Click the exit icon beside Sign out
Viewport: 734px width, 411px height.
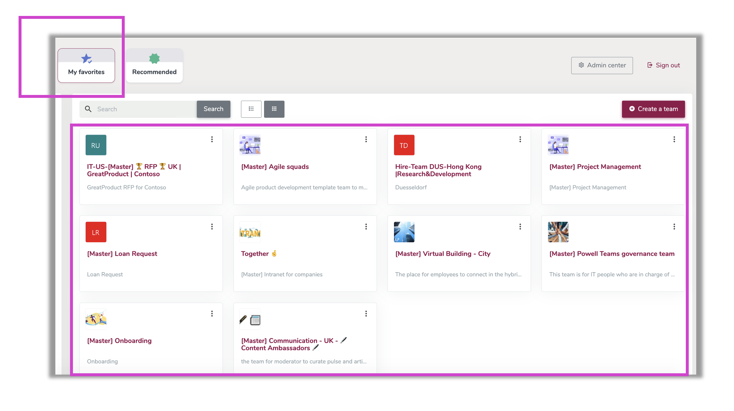650,65
